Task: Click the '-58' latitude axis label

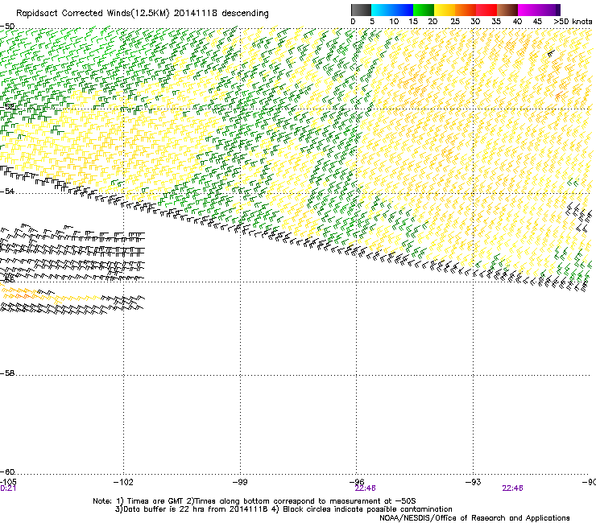Action: [x=7, y=373]
